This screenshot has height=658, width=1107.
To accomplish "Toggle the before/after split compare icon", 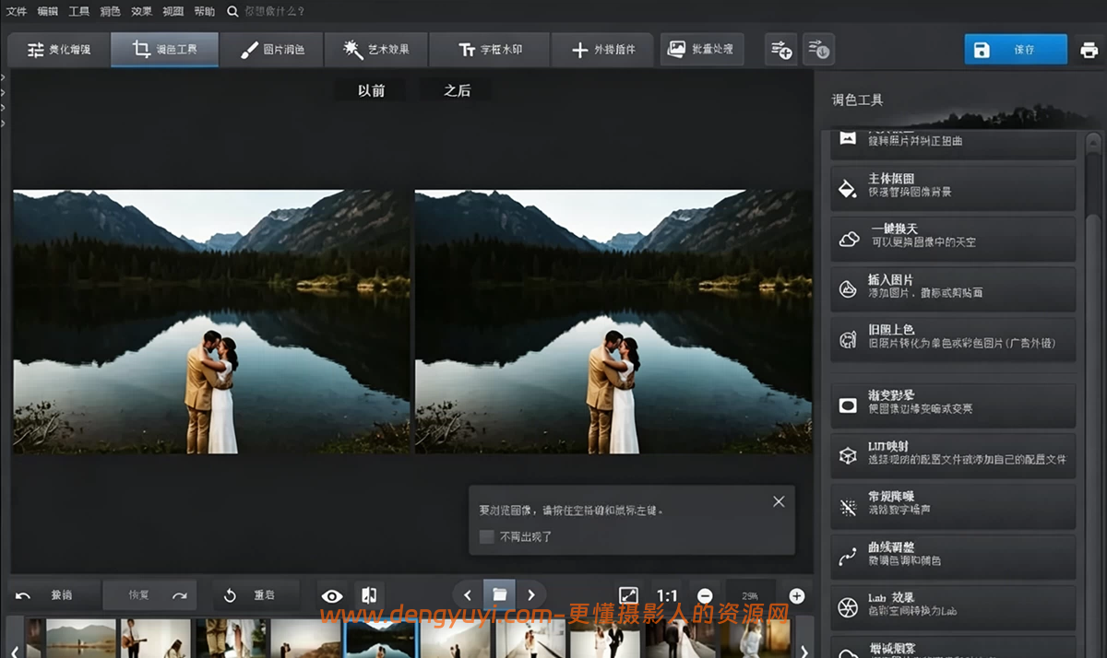I will pyautogui.click(x=369, y=596).
